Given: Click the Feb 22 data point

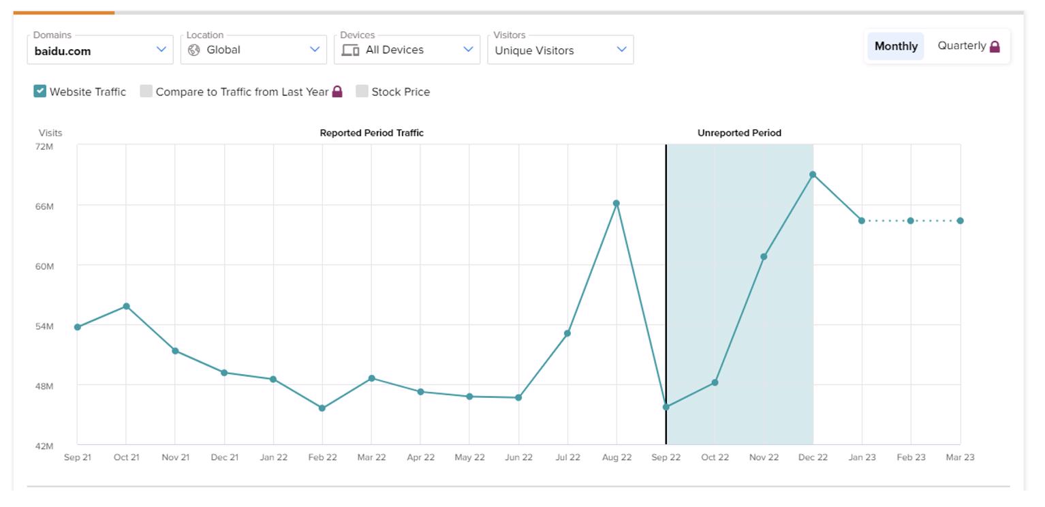Looking at the screenshot, I should point(322,408).
